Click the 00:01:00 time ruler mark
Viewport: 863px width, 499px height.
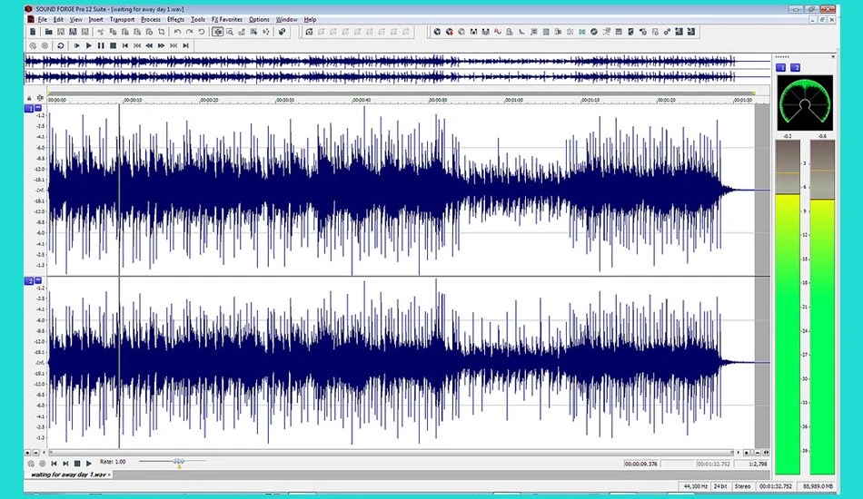coord(514,100)
